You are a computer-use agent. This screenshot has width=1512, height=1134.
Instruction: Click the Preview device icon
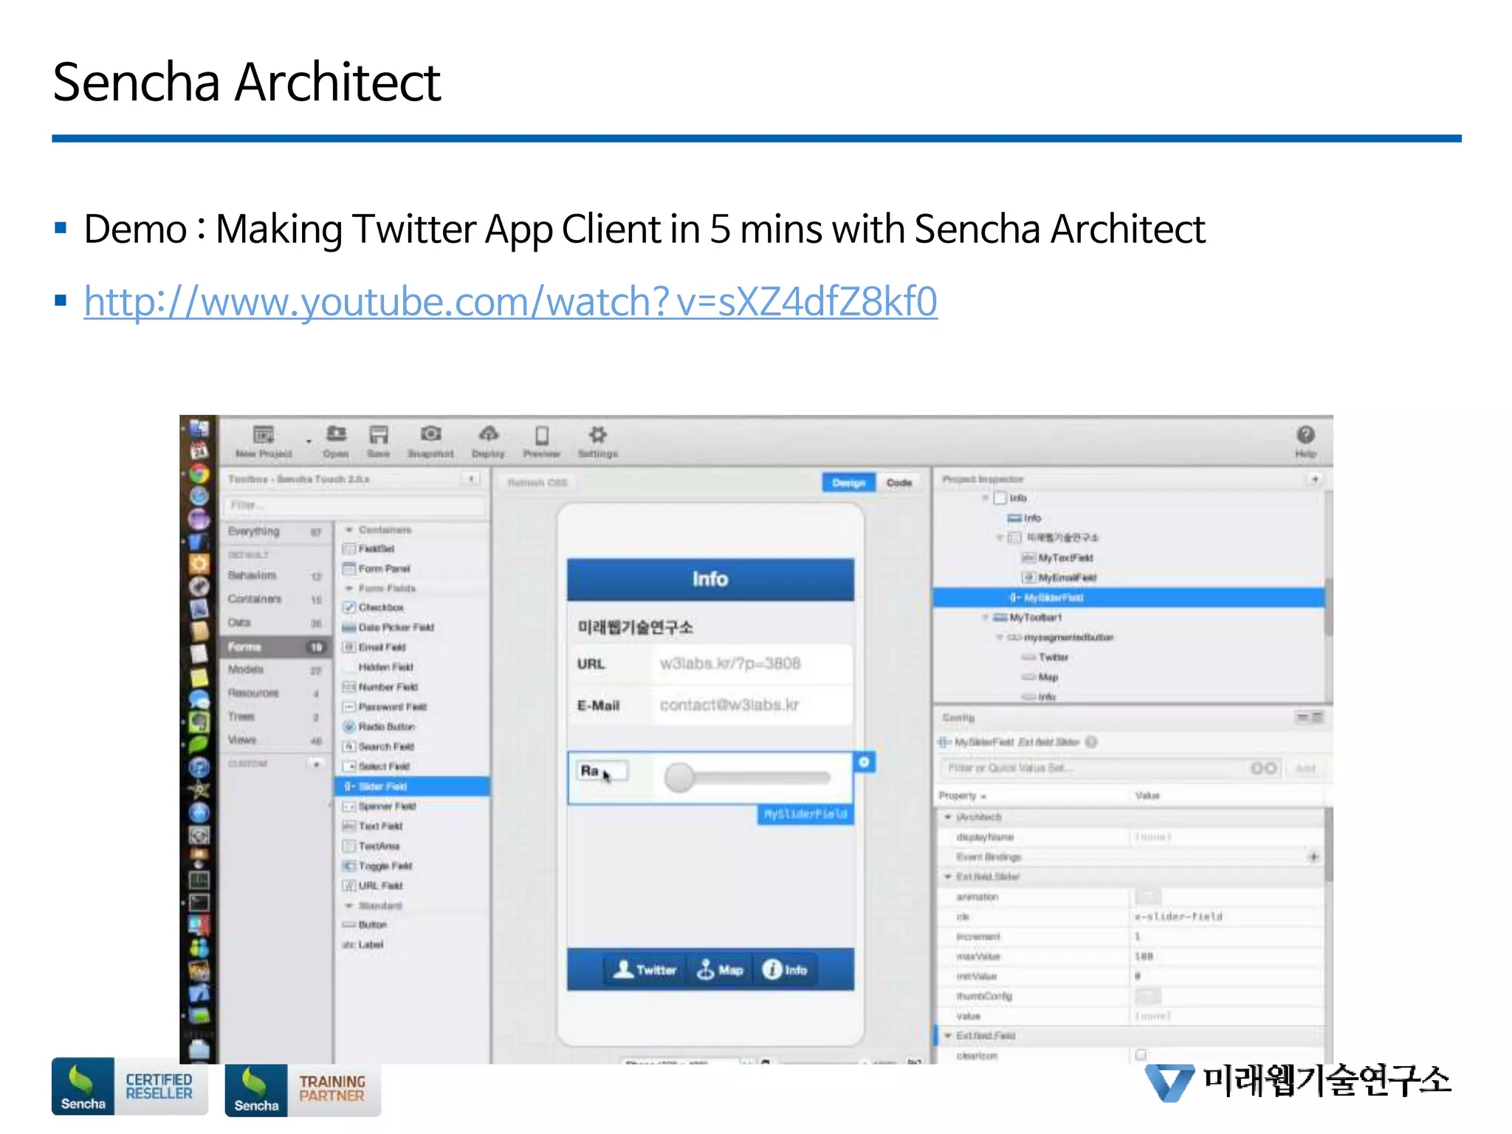click(x=542, y=435)
